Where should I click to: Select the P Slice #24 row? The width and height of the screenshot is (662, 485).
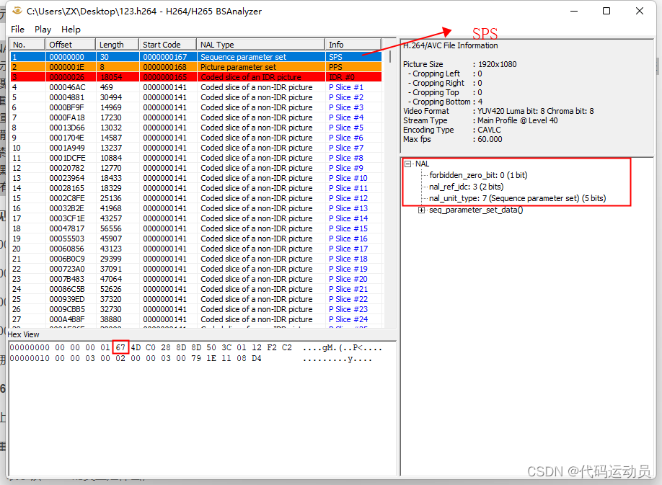coord(216,319)
